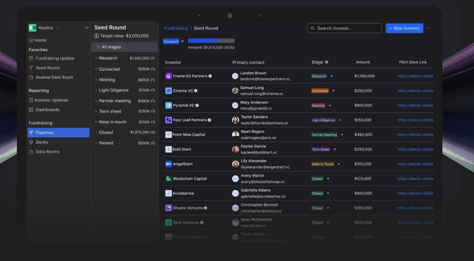
Task: Click the Cinema VC logo icon
Action: (x=169, y=91)
